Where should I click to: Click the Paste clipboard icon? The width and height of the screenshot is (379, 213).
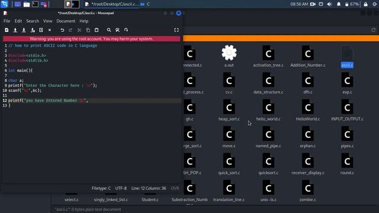[x=97, y=30]
